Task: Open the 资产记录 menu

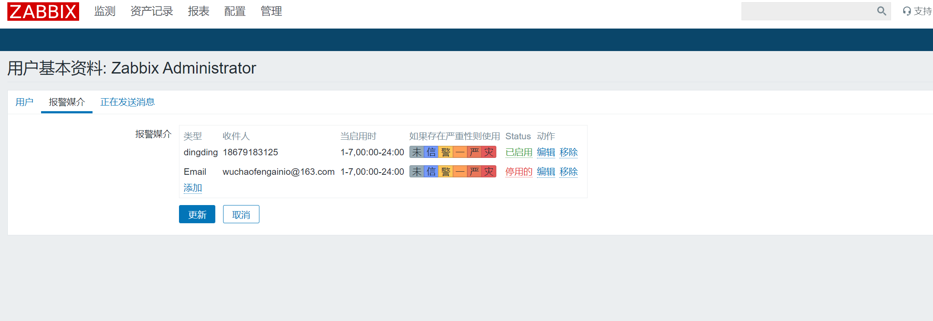Action: coord(152,11)
